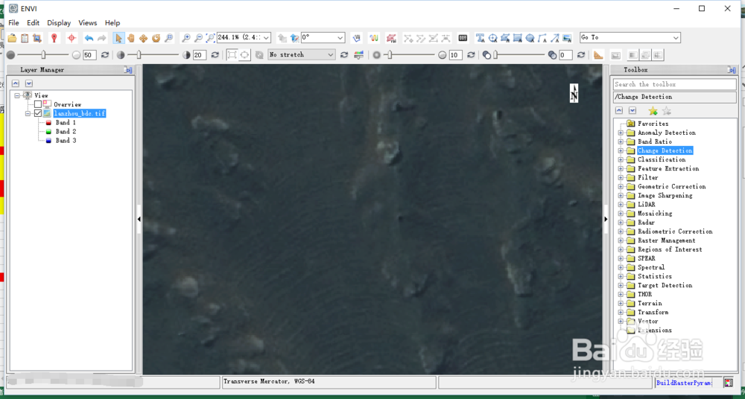Select the Picture Annotation tool
745x399 pixels.
tap(567, 37)
